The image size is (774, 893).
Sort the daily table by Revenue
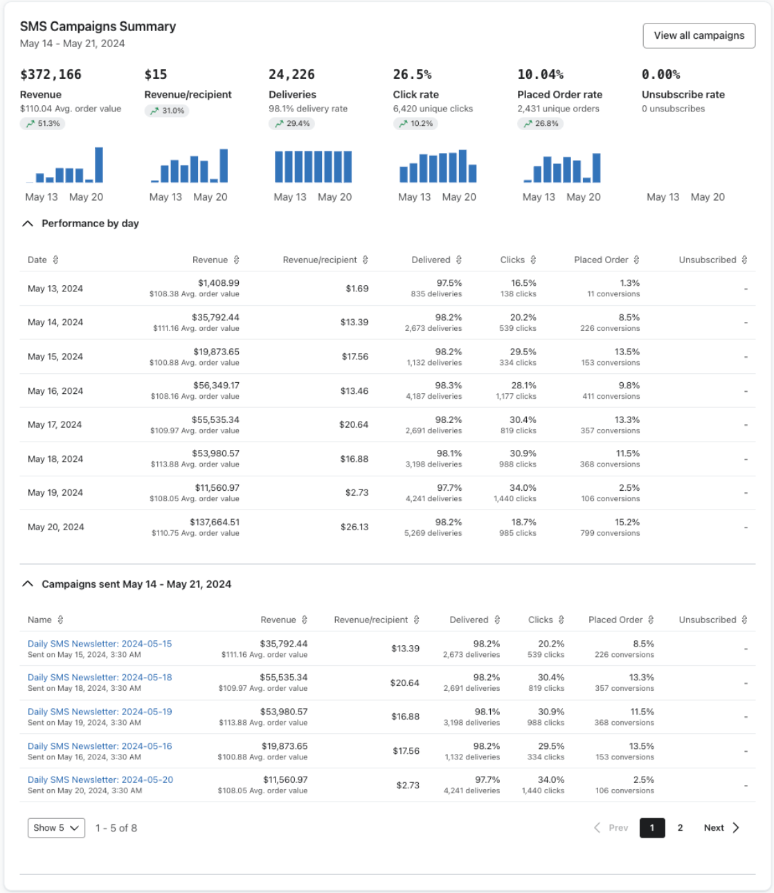coord(237,260)
